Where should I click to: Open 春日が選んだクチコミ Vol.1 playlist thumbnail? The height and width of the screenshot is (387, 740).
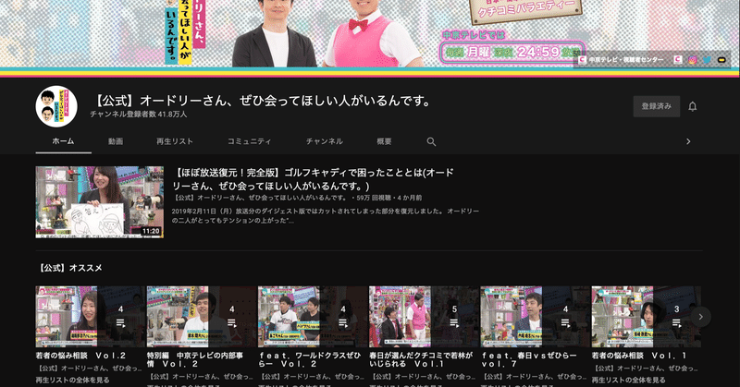point(424,316)
